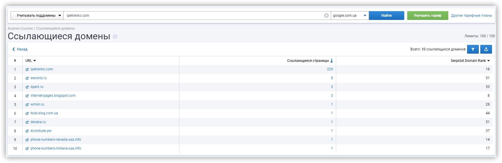This screenshot has width=502, height=163.
Task: Open external link icon for devaka.ru
Action: click(27, 122)
